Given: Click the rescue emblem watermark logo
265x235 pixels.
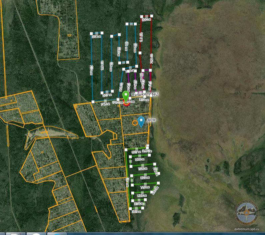Looking at the screenshot, I should coord(248,213).
